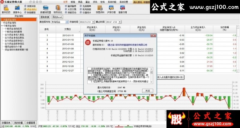Open the 深度资料 icon
240x128 pixels.
pyautogui.click(x=100, y=9)
